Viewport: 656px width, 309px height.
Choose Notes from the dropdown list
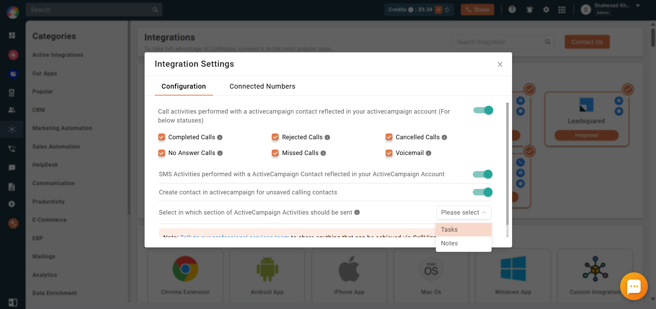(x=464, y=243)
